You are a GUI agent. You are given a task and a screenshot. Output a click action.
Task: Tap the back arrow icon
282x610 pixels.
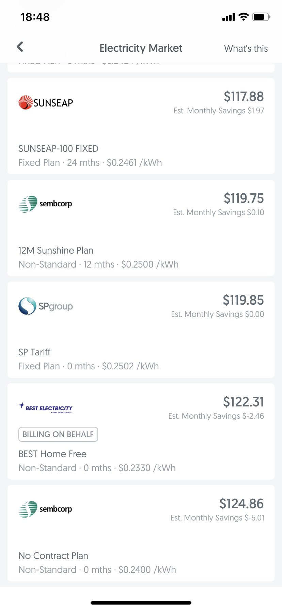pos(20,47)
